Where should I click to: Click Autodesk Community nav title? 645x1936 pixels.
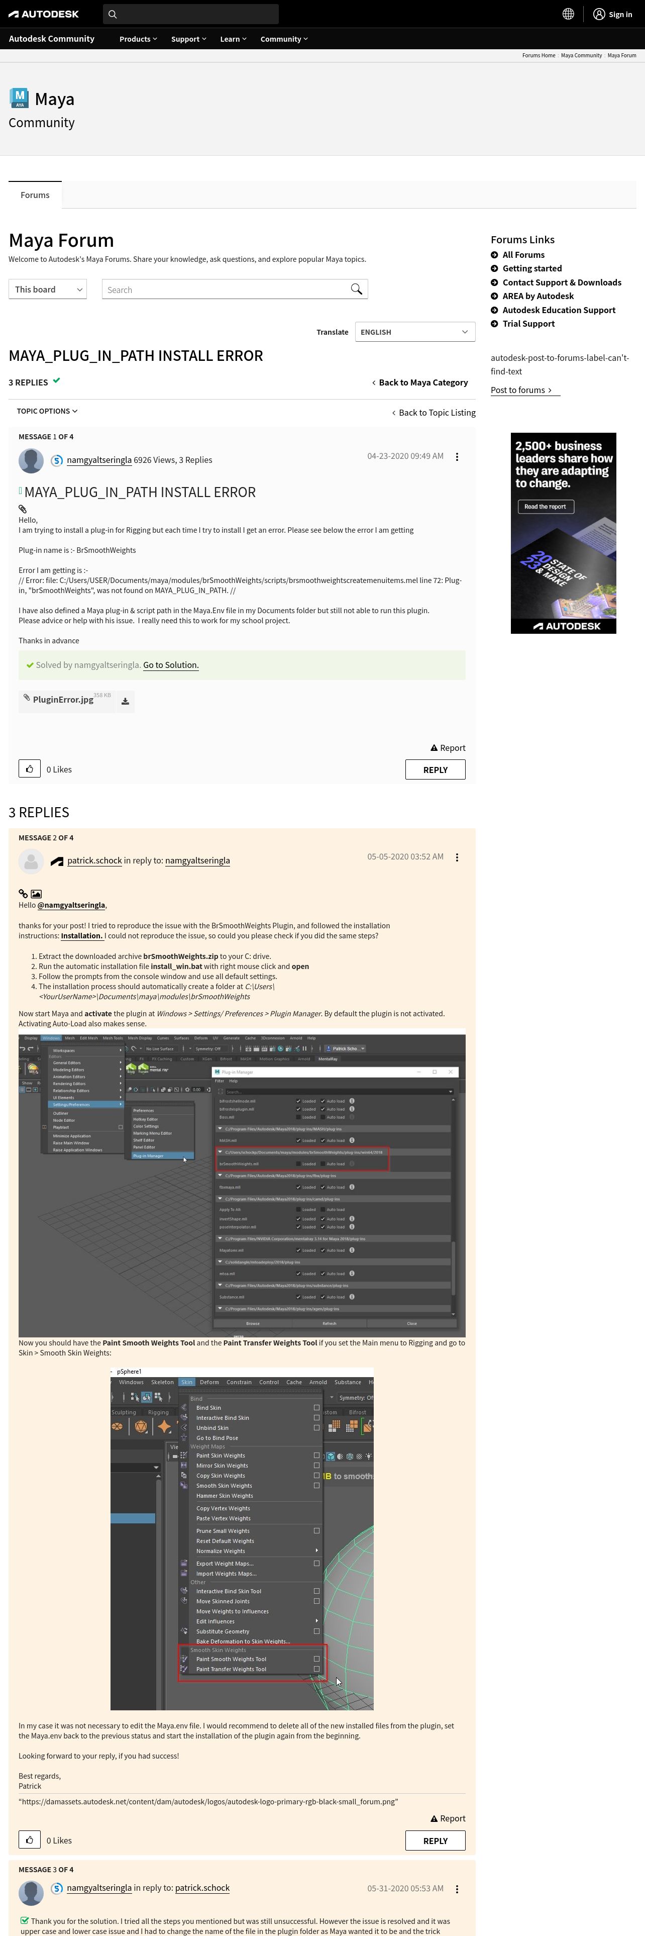click(52, 39)
